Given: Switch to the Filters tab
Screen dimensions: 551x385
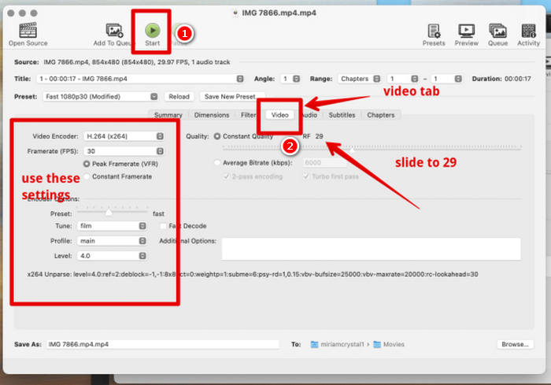Looking at the screenshot, I should [x=249, y=115].
